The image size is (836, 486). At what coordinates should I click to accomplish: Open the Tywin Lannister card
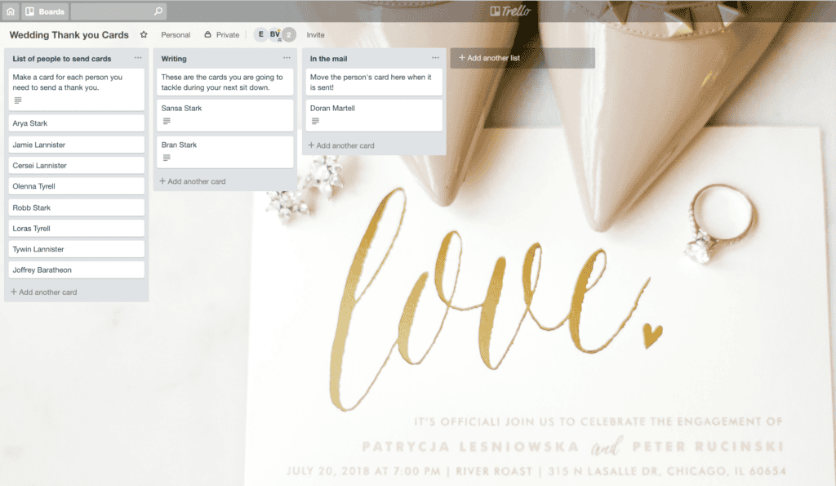[76, 249]
